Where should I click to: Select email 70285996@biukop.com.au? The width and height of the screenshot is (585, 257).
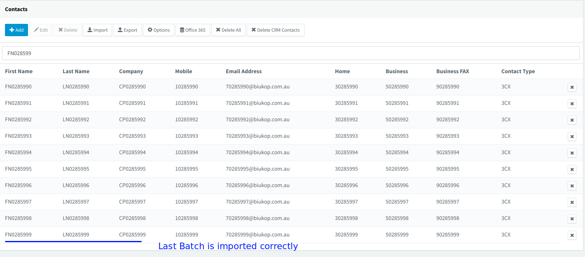[257, 185]
